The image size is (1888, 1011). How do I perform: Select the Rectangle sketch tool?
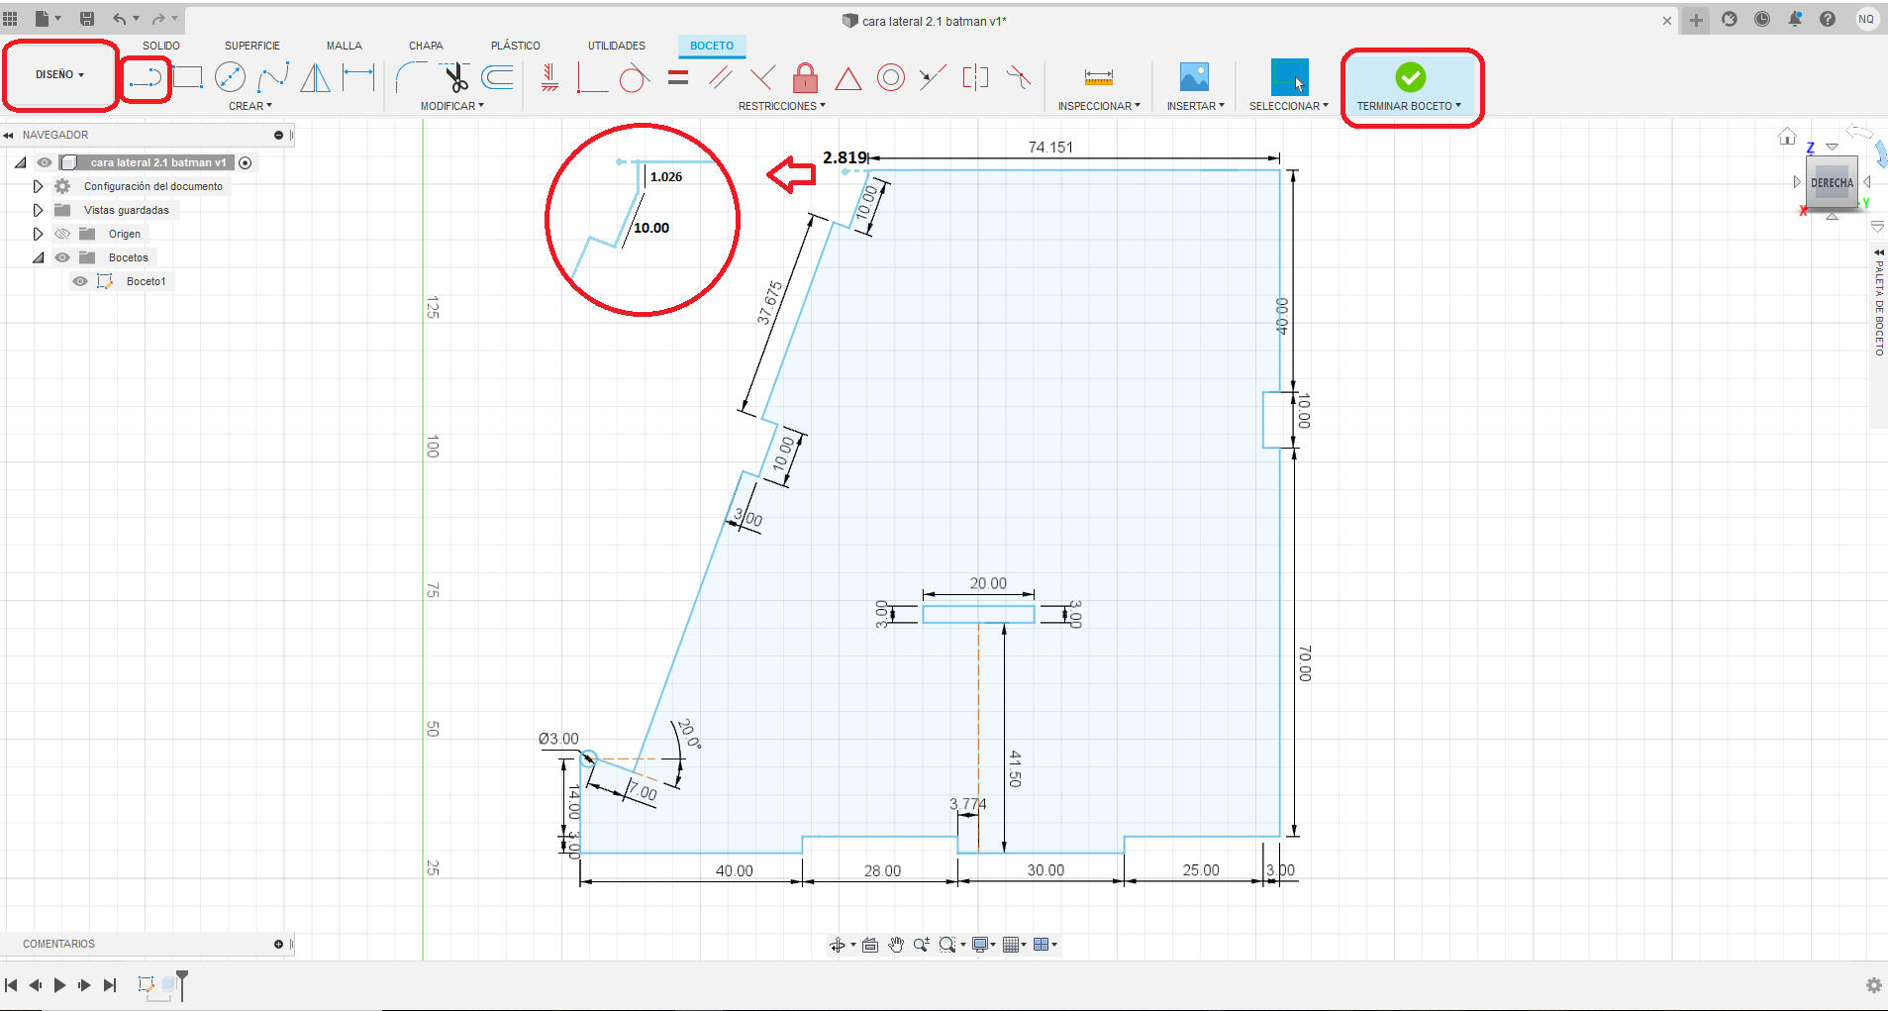(187, 77)
